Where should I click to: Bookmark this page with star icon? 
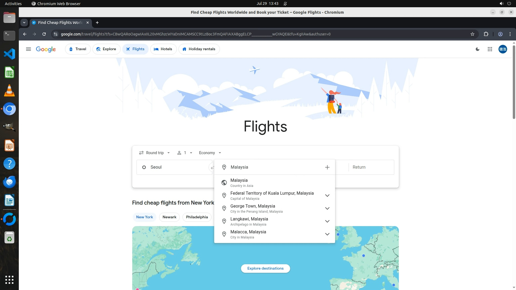tap(472, 34)
